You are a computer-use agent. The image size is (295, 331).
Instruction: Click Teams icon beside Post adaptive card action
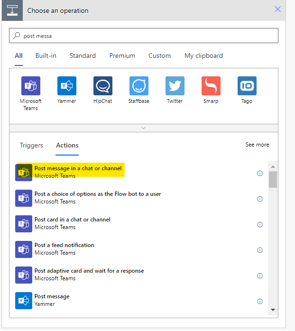(24, 275)
